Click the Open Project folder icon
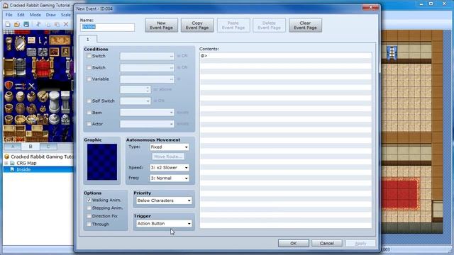The image size is (454, 255). (x=17, y=24)
